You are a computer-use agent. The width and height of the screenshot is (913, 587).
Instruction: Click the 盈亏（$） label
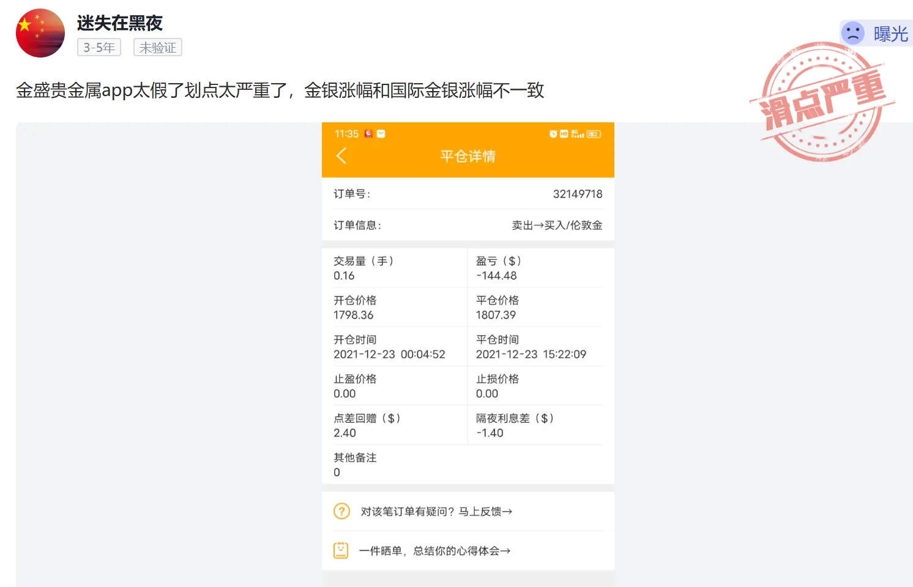(x=499, y=261)
